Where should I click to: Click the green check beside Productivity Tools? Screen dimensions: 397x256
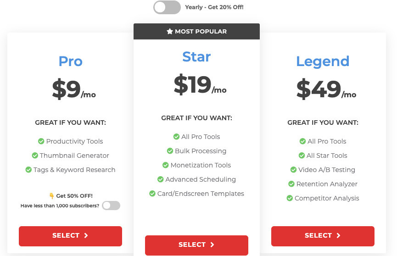[41, 141]
